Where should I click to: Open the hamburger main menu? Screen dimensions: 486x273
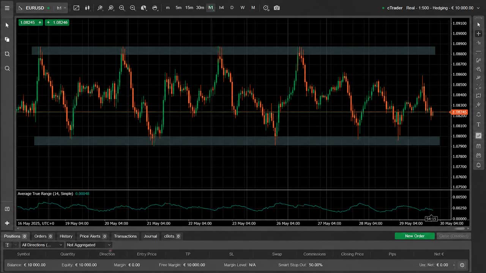coord(7,8)
